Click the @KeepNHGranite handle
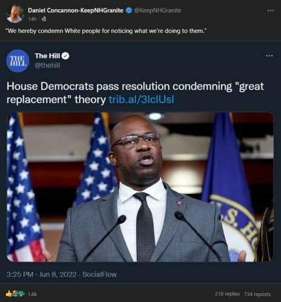The width and height of the screenshot is (281, 302). click(x=157, y=10)
